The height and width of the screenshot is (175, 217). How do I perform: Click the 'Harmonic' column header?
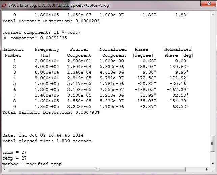click(x=13, y=49)
